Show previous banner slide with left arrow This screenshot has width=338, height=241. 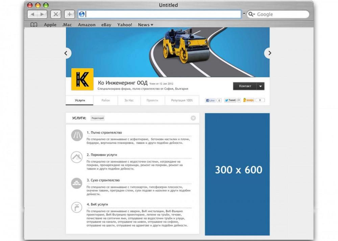tap(66, 53)
